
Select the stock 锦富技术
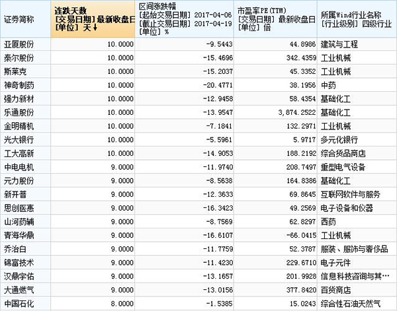pos(19,263)
